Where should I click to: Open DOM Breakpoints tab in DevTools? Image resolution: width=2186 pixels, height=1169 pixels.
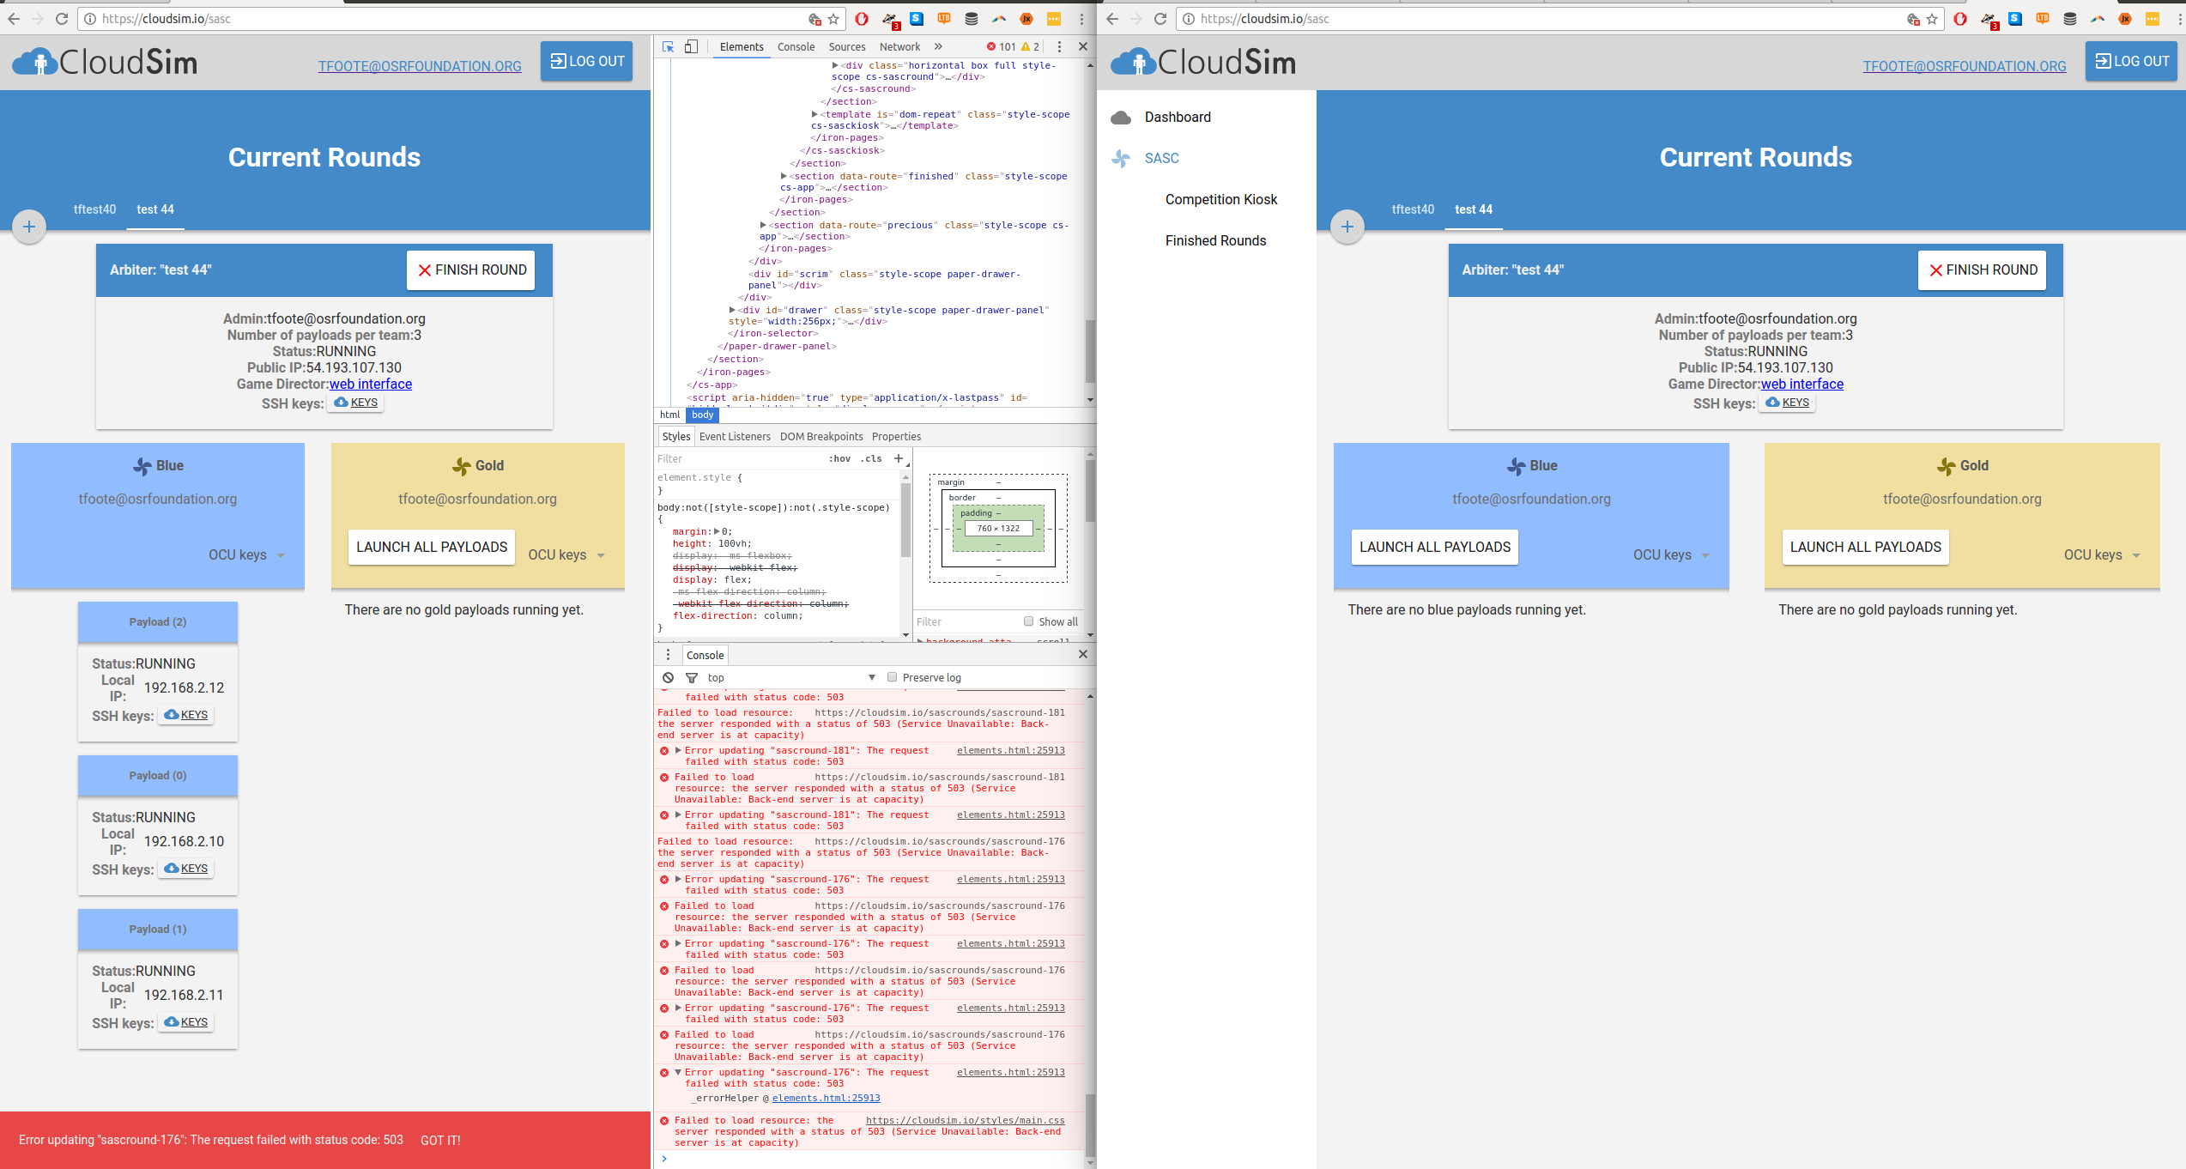pos(821,436)
